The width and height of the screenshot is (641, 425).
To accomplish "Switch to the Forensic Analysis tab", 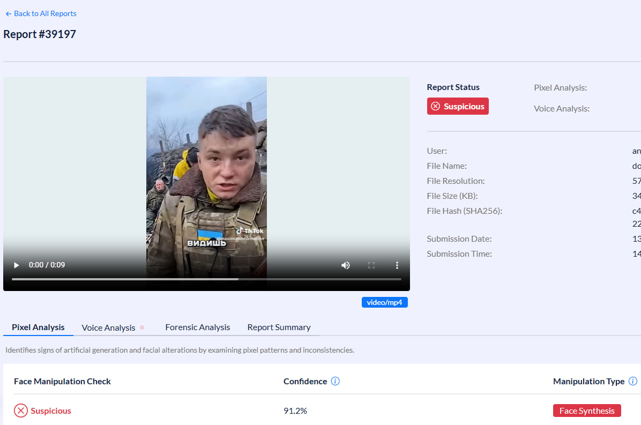I will [x=197, y=327].
